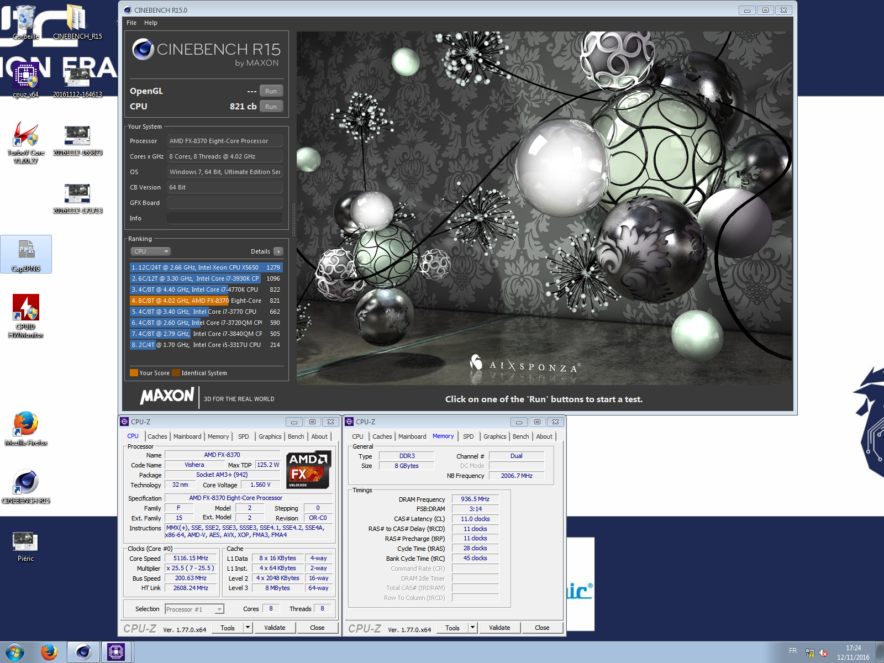Select screenshot file 20161112-171713
Screen dimensions: 884x663
pos(77,197)
